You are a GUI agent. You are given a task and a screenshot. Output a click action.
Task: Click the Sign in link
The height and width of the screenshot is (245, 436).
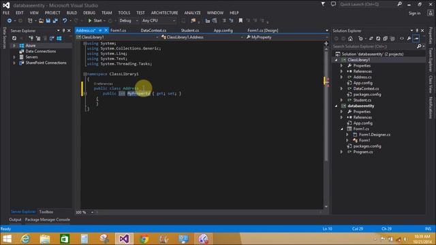[x=415, y=13]
